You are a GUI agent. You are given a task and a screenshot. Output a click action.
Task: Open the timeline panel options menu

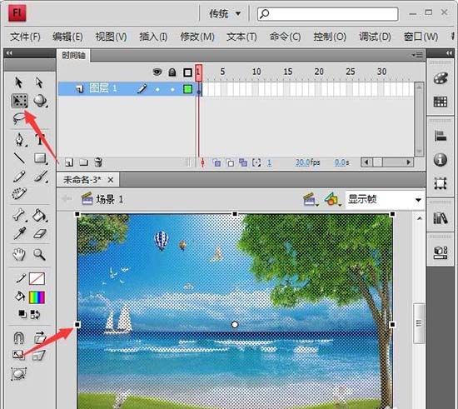[x=417, y=55]
